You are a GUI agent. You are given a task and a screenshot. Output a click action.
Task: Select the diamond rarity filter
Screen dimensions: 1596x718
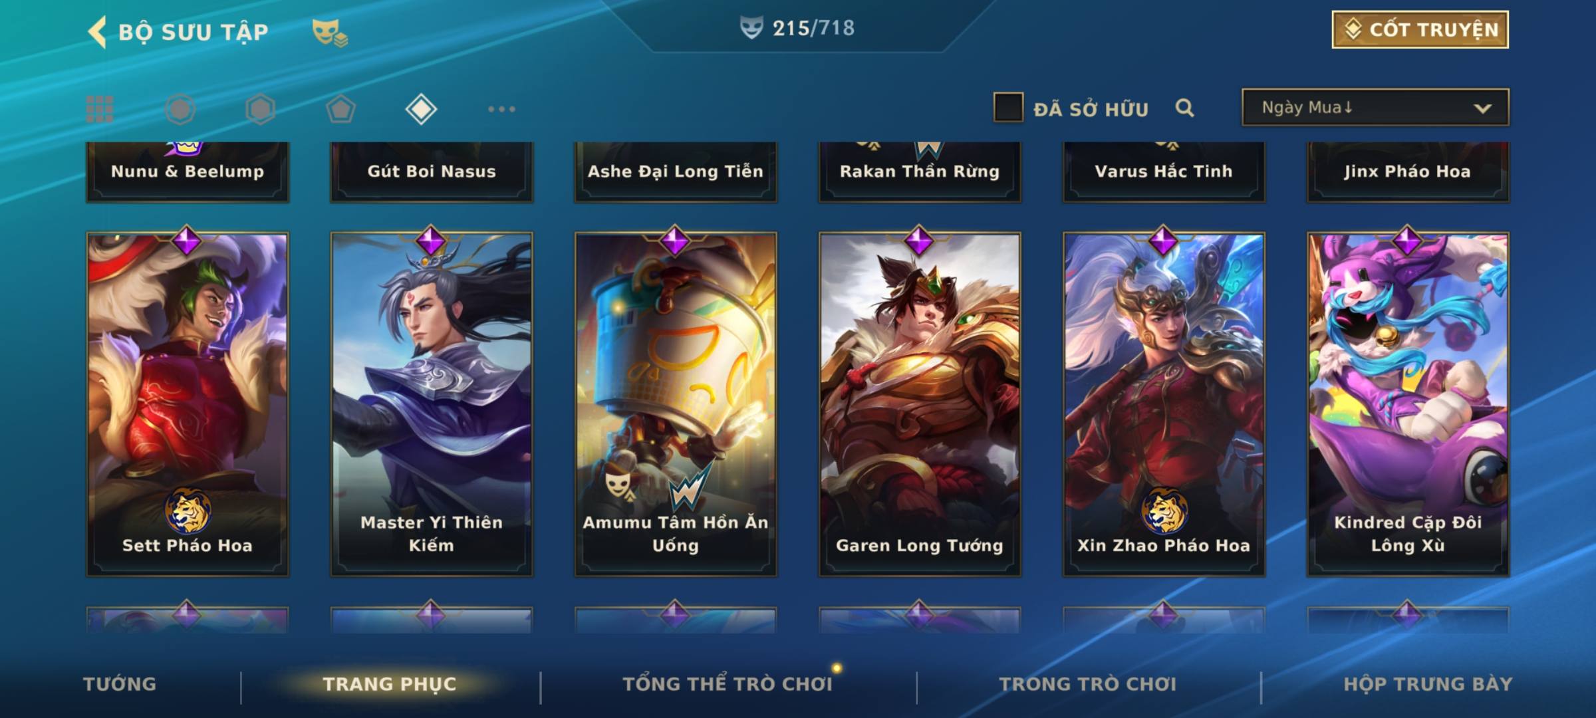[x=421, y=109]
